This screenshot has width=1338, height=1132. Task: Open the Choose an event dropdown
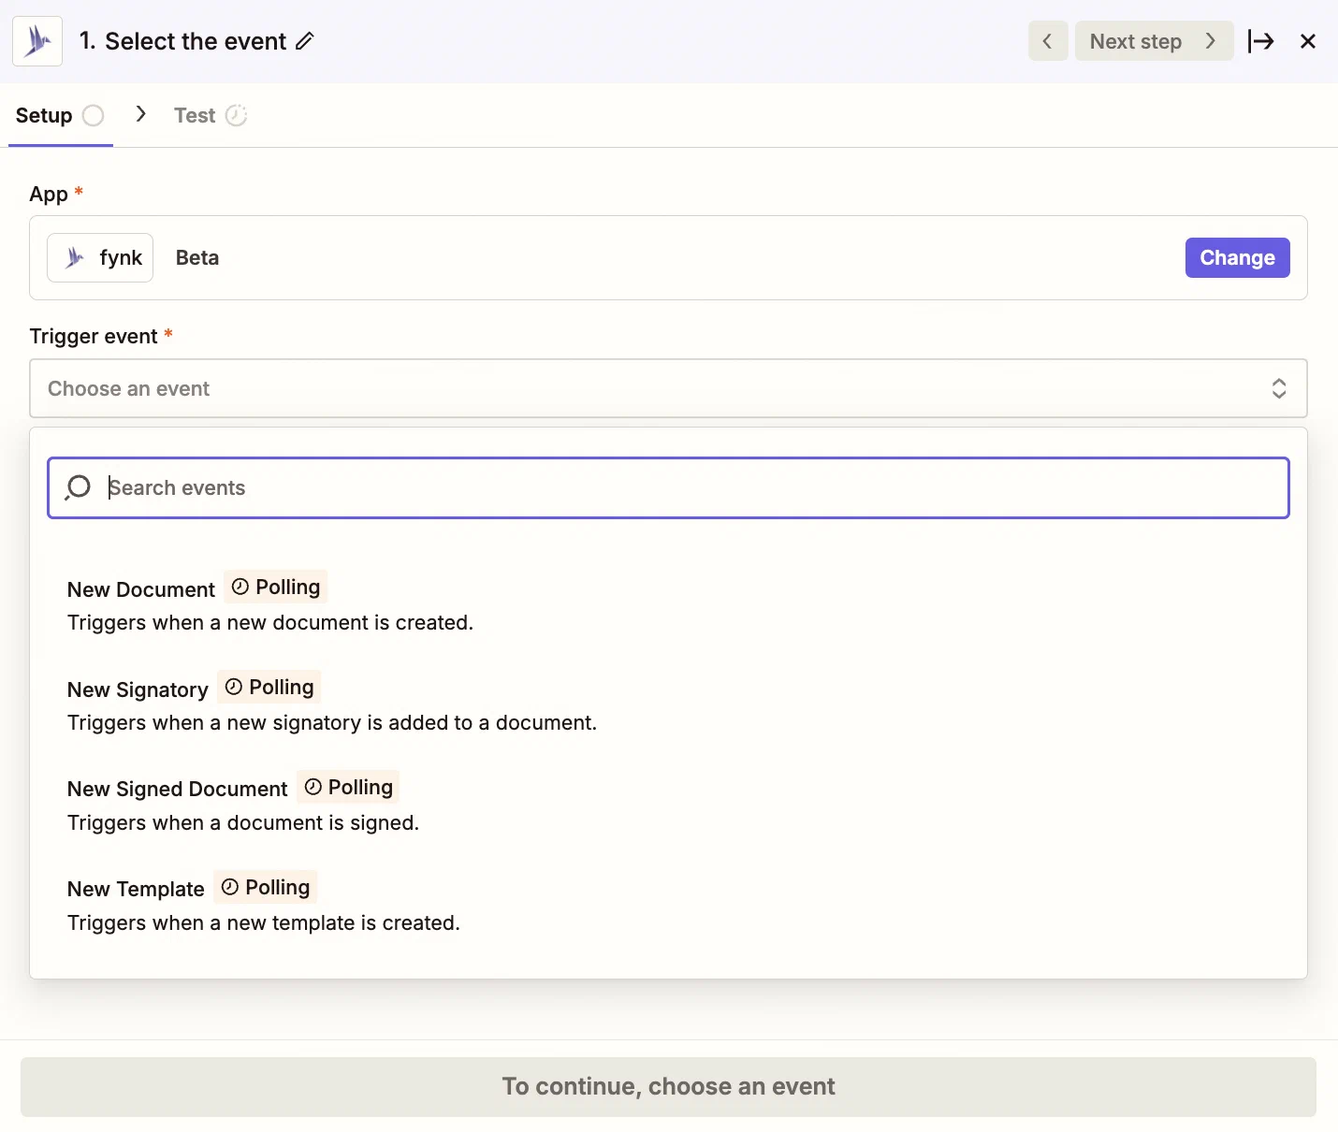tap(668, 388)
